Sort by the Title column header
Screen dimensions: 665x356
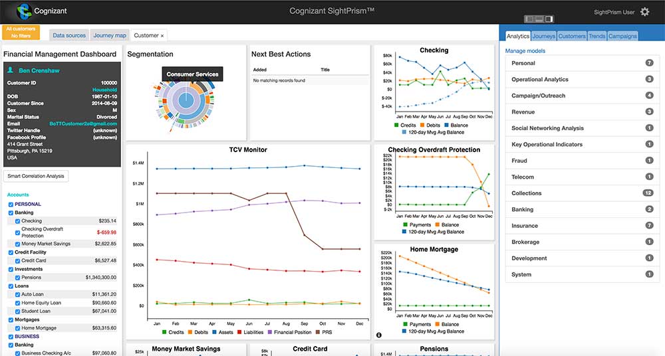pos(325,70)
